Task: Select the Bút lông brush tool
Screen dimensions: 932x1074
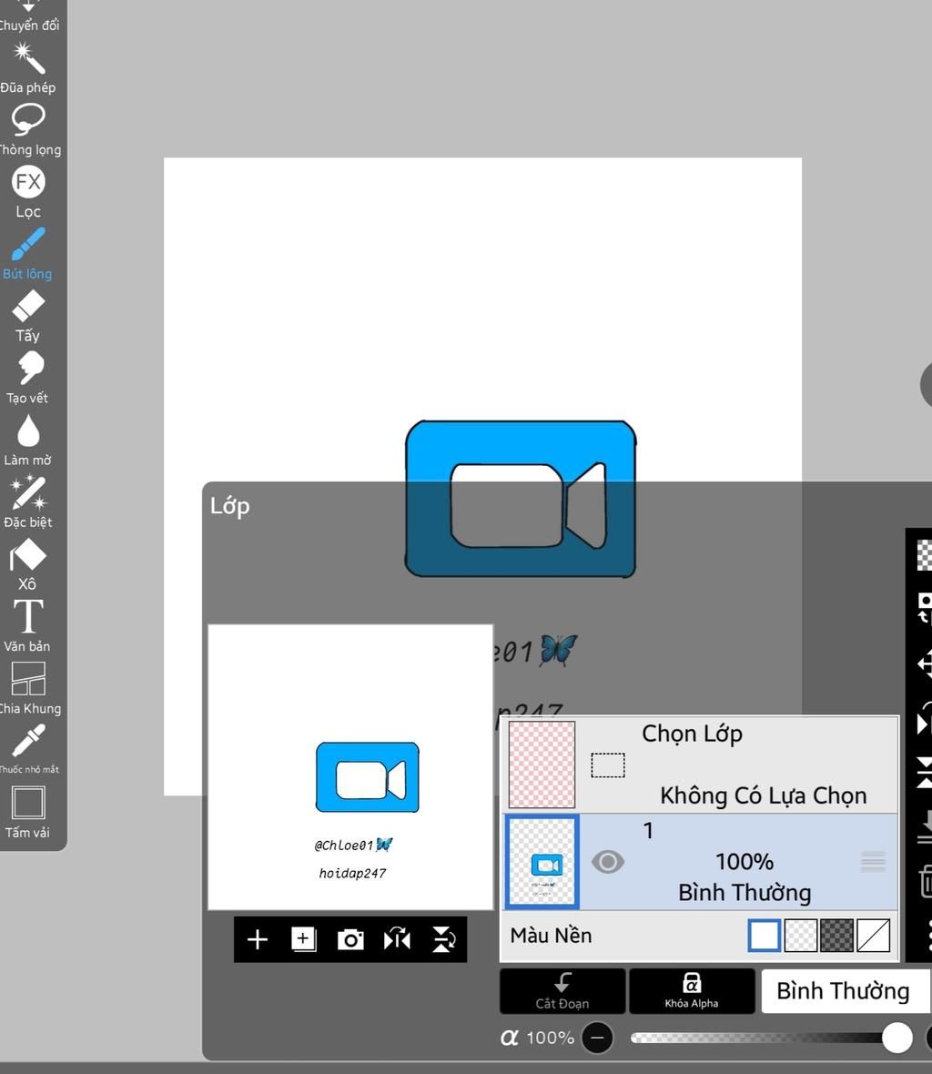Action: click(28, 253)
